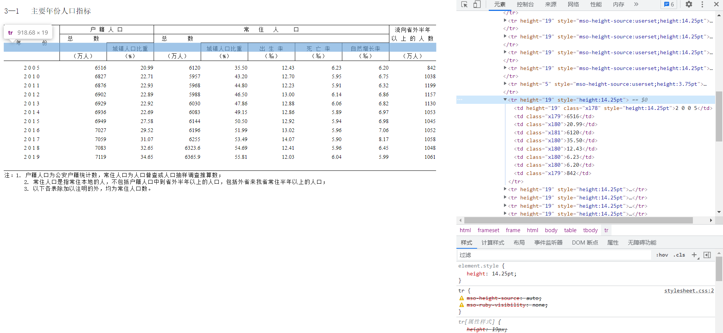The width and height of the screenshot is (723, 333).
Task: Click the 出生率 column header
Action: (272, 49)
